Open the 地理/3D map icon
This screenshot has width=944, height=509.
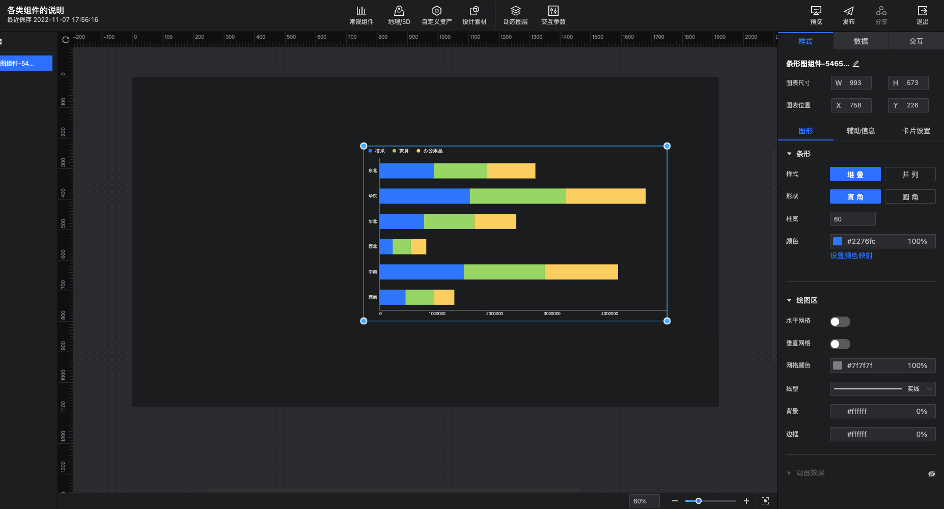(399, 11)
